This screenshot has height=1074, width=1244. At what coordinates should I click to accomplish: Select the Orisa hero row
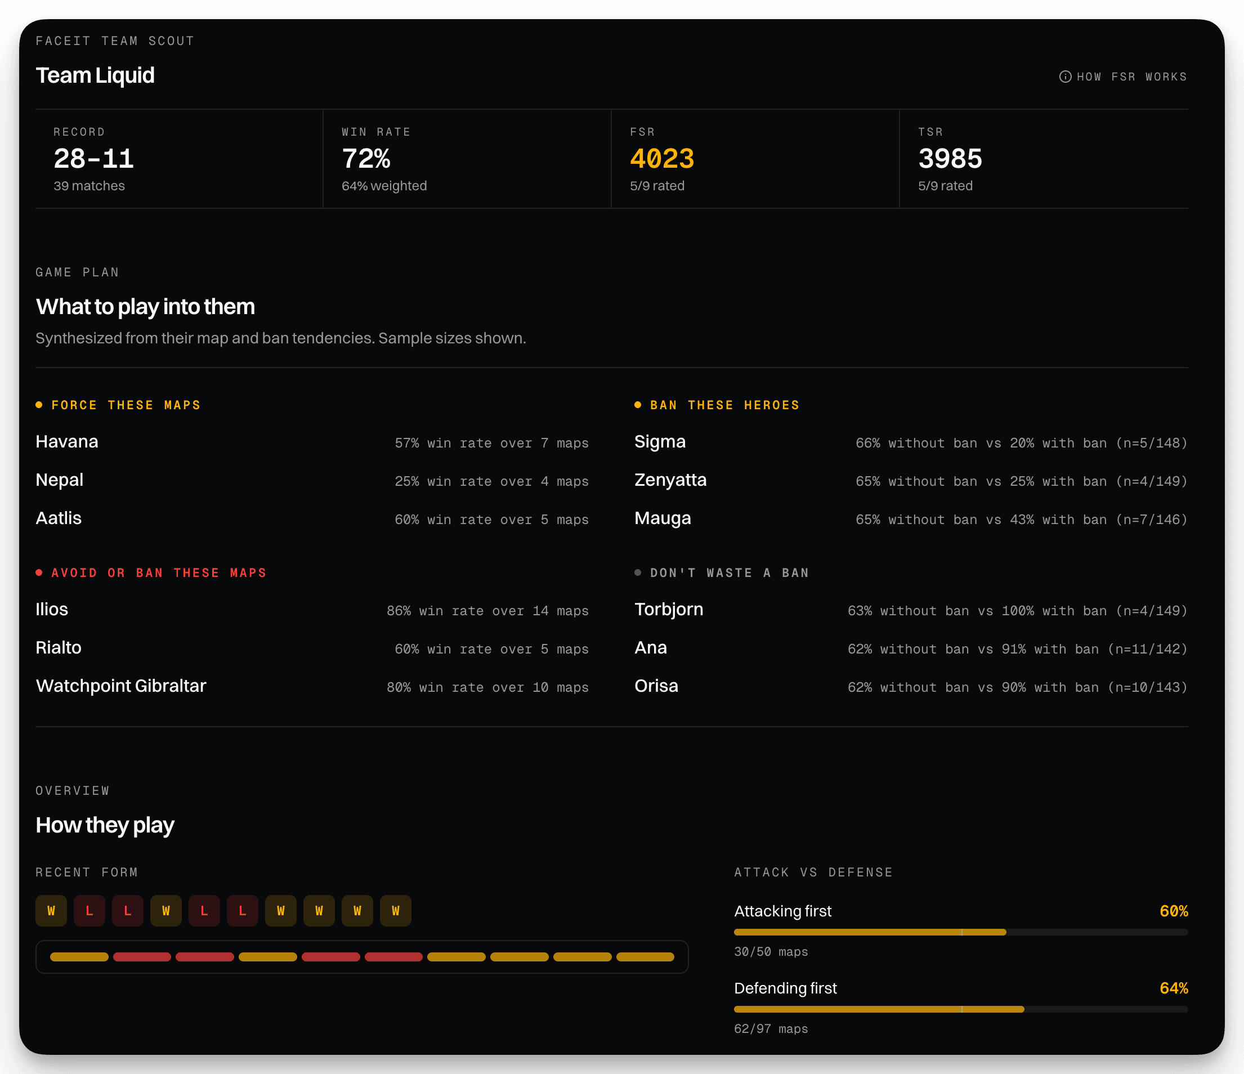(911, 687)
